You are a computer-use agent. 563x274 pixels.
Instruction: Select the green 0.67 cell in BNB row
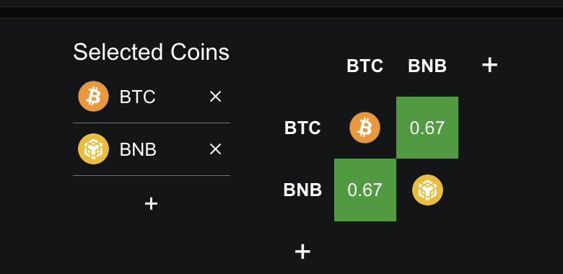[x=365, y=190]
